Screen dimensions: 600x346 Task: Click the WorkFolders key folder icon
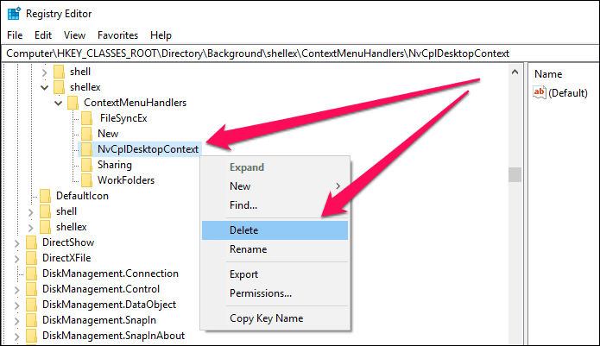tap(86, 180)
